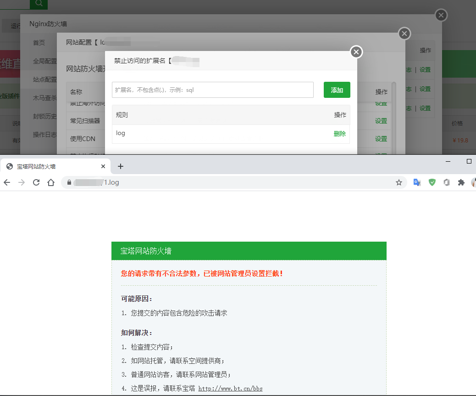Reload the blocked page
476x396 pixels.
[x=36, y=182]
